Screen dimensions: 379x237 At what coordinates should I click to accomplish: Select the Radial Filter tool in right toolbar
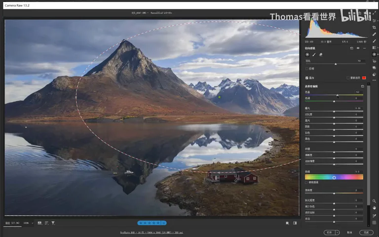(375, 54)
